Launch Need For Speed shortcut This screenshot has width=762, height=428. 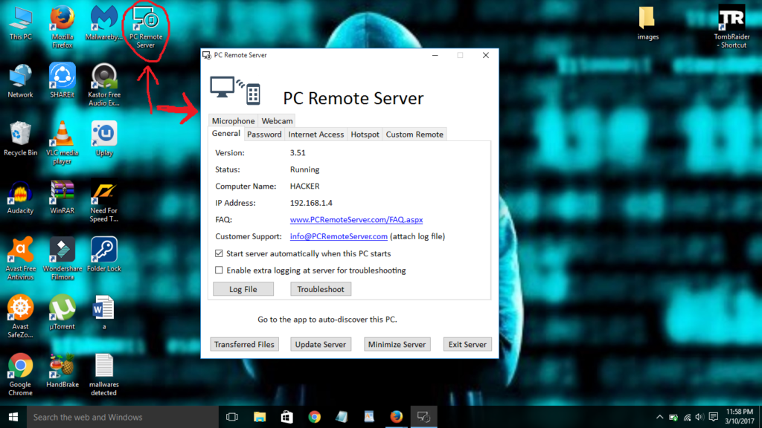pos(104,201)
